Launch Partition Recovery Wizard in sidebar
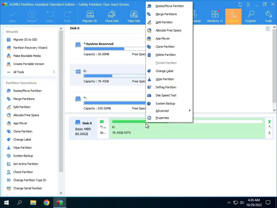277x208 pixels. [x=31, y=48]
